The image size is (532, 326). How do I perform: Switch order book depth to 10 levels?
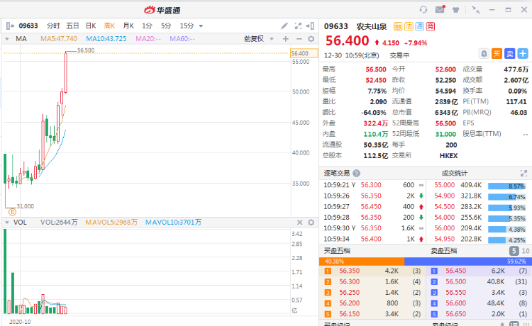tap(525, 251)
